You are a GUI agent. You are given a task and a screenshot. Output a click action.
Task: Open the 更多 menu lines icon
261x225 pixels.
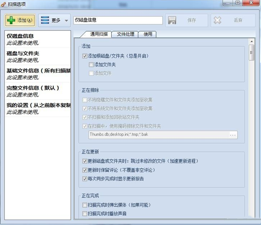pos(45,20)
